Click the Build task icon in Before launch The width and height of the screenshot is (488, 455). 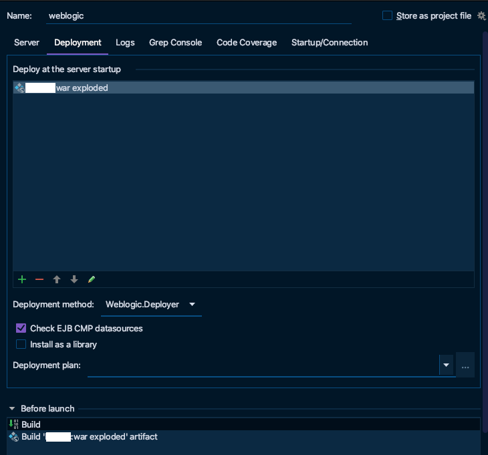click(x=13, y=424)
